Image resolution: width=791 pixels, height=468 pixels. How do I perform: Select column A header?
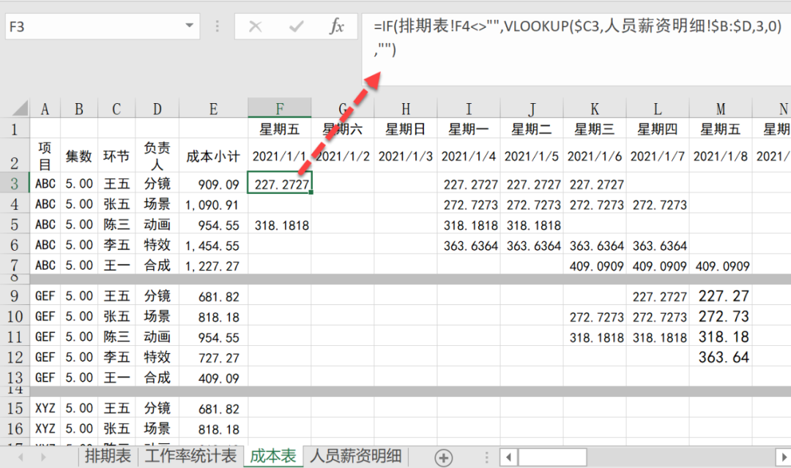point(45,109)
